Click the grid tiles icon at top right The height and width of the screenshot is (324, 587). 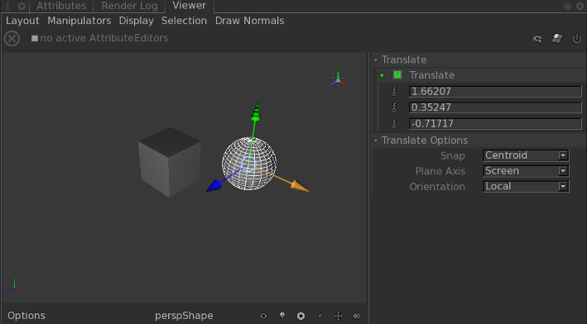click(557, 38)
